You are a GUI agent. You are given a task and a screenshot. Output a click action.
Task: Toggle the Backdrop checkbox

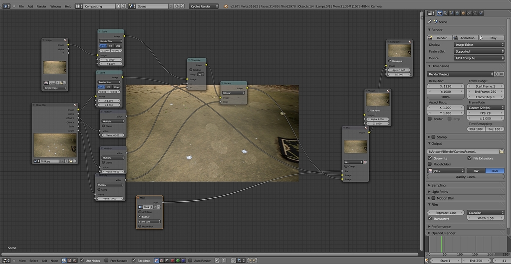[134, 261]
